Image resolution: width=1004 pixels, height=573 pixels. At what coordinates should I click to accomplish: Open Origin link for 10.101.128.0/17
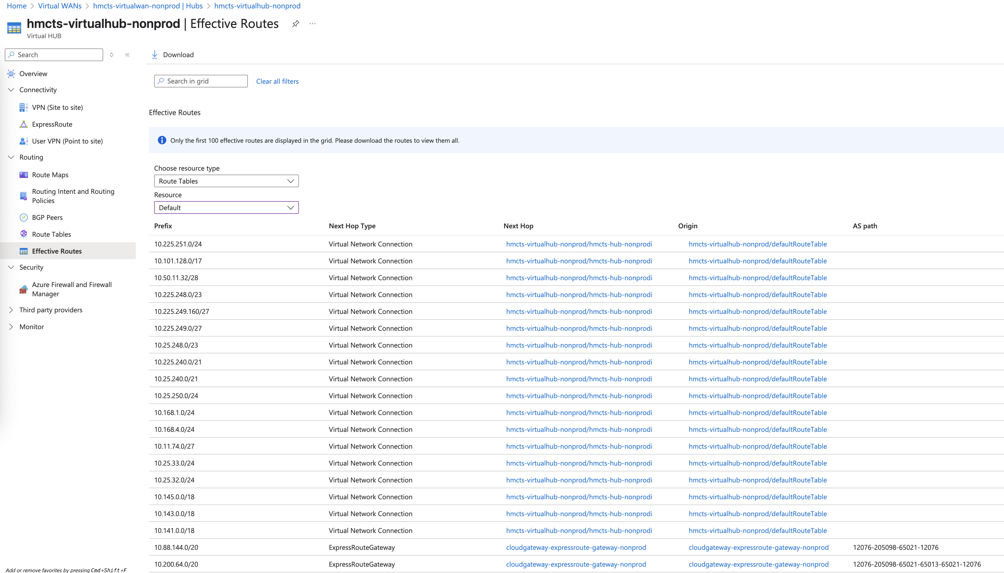[x=757, y=261]
